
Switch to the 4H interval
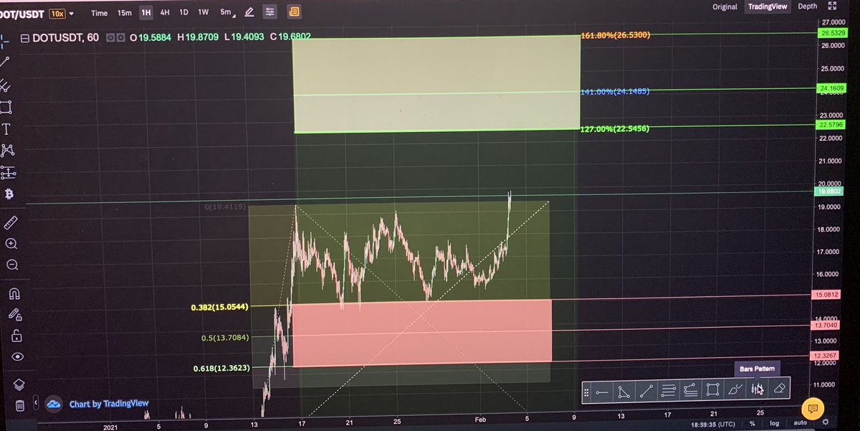click(165, 12)
